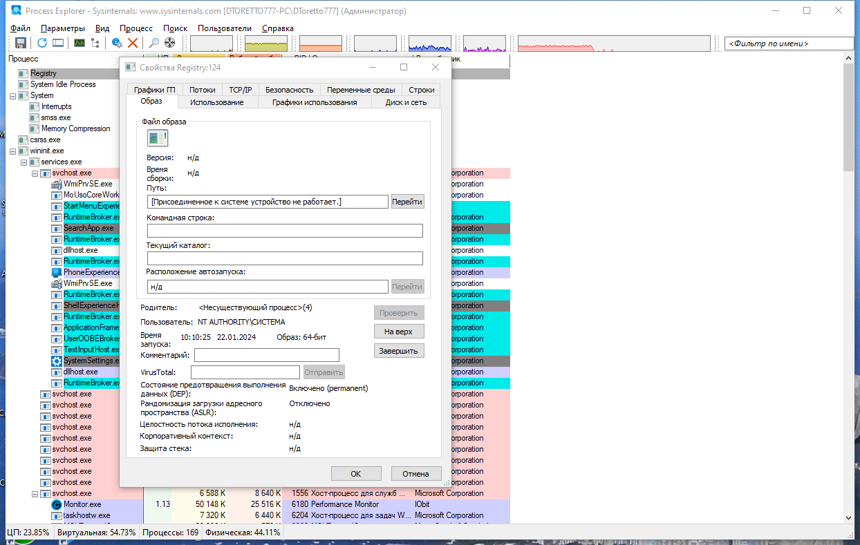
Task: Click the Завершить button
Action: 399,351
